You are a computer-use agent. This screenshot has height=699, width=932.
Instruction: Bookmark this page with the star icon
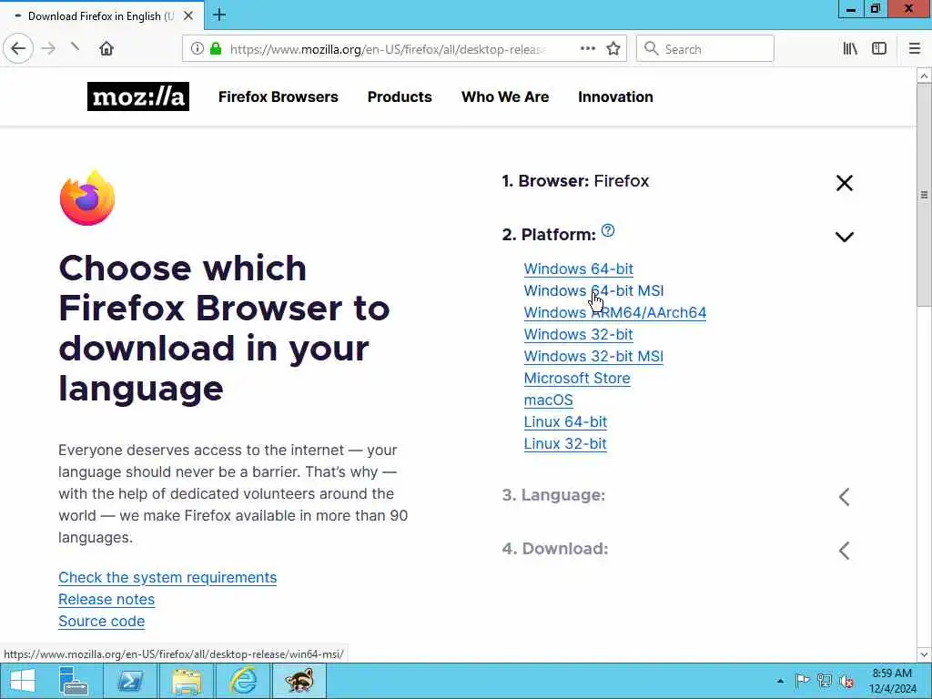(613, 49)
